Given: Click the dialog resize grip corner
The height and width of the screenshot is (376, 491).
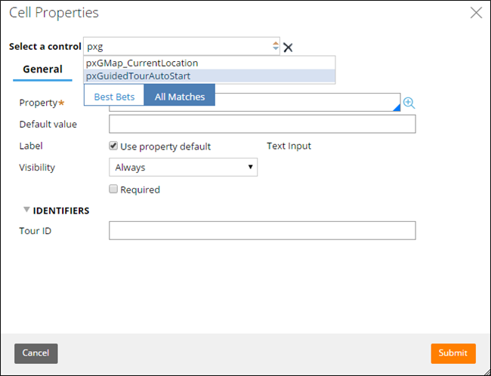Looking at the screenshot, I should tap(486, 371).
